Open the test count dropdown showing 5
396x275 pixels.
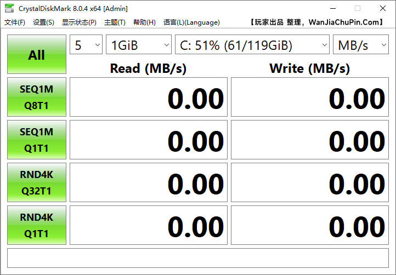pos(86,44)
